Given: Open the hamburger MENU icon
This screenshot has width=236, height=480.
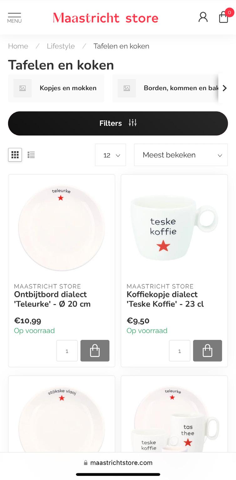Looking at the screenshot, I should pyautogui.click(x=14, y=18).
